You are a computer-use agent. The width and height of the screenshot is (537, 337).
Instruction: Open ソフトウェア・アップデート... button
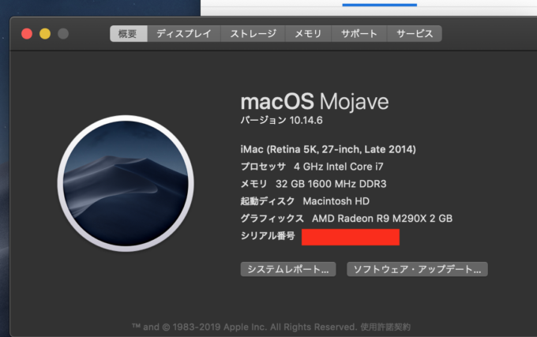(417, 269)
